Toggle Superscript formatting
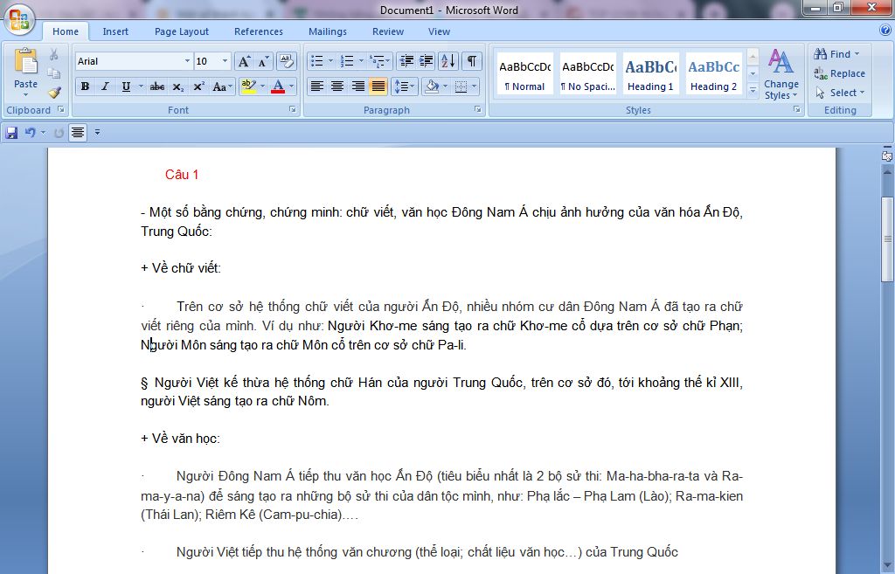This screenshot has height=574, width=895. 198,86
